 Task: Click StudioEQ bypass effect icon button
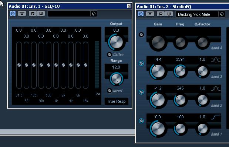click(150, 14)
